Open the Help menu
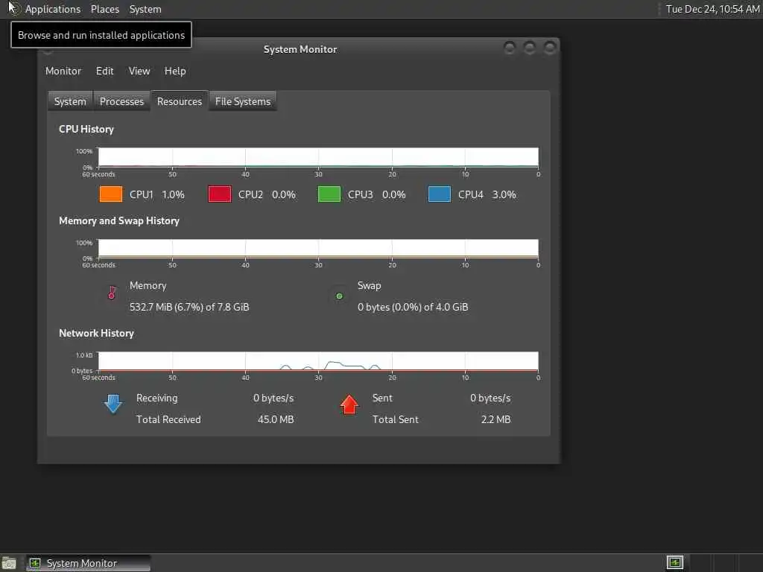Screen dimensions: 763x572 [174, 71]
